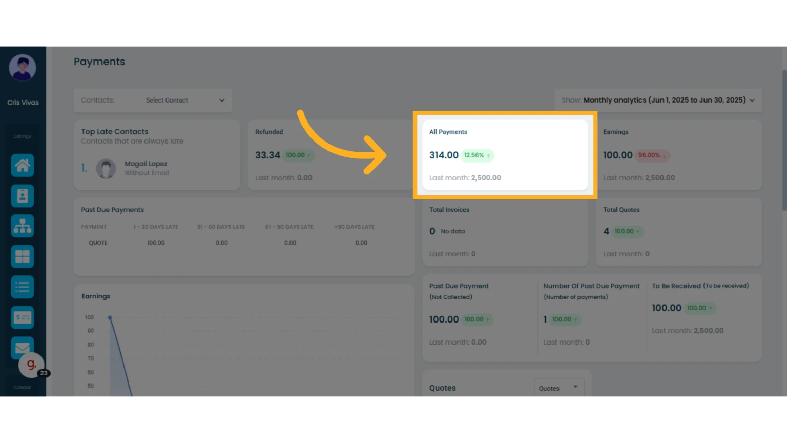Click the Total Quotes count 4

[x=606, y=231]
